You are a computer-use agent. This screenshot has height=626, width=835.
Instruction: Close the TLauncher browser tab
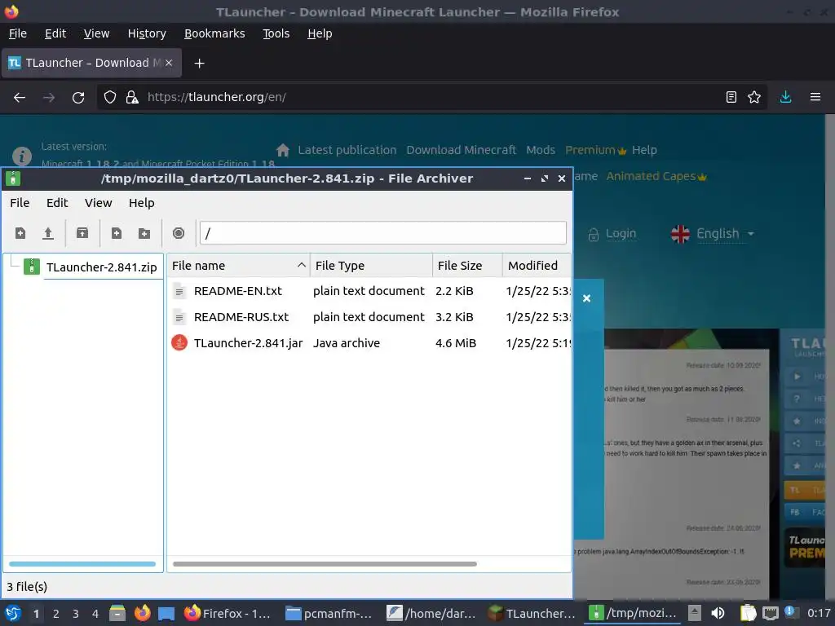click(169, 63)
